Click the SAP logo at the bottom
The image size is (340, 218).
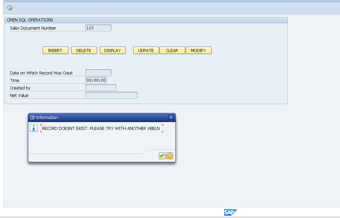coord(231,212)
